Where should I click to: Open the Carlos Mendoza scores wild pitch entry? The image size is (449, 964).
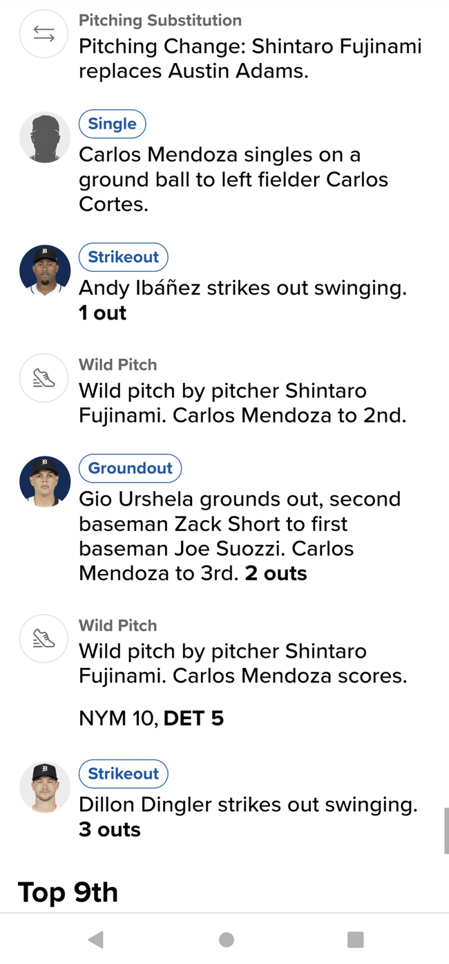click(x=243, y=663)
